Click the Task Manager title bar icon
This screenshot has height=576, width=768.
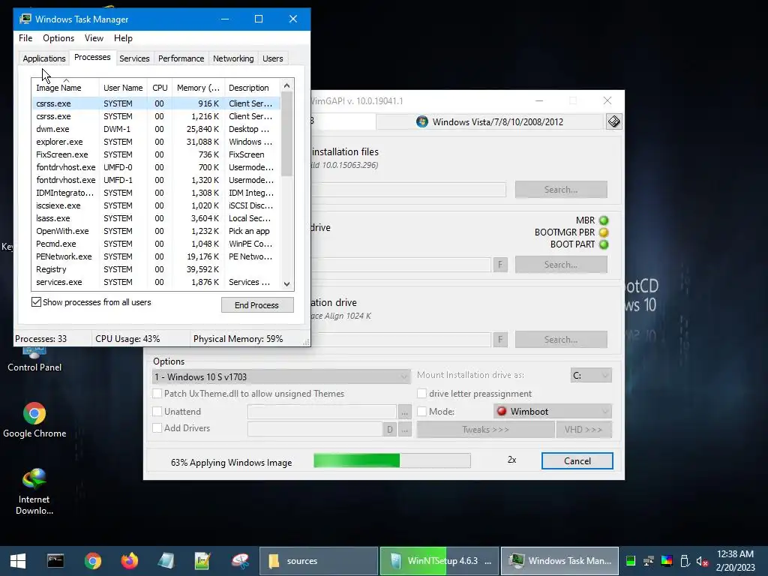pos(25,19)
